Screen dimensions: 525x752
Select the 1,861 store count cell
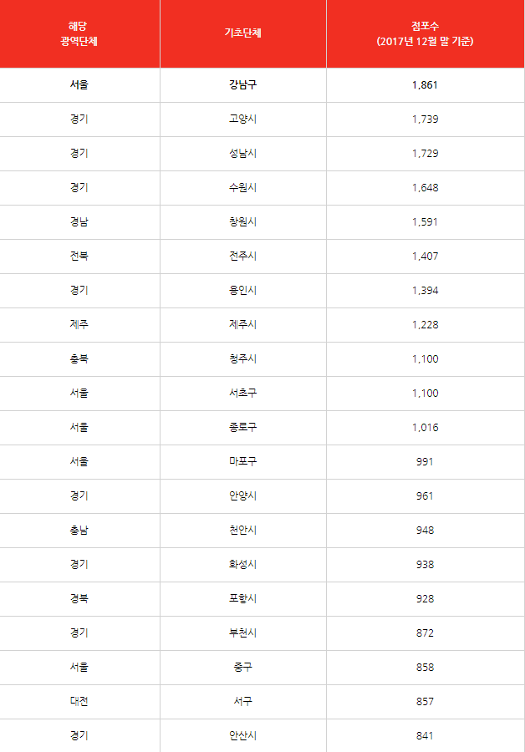(x=426, y=85)
